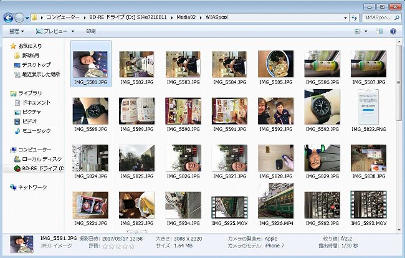This screenshot has height=258, width=405.
Task: Open the 整理 dropdown menu
Action: (x=16, y=31)
